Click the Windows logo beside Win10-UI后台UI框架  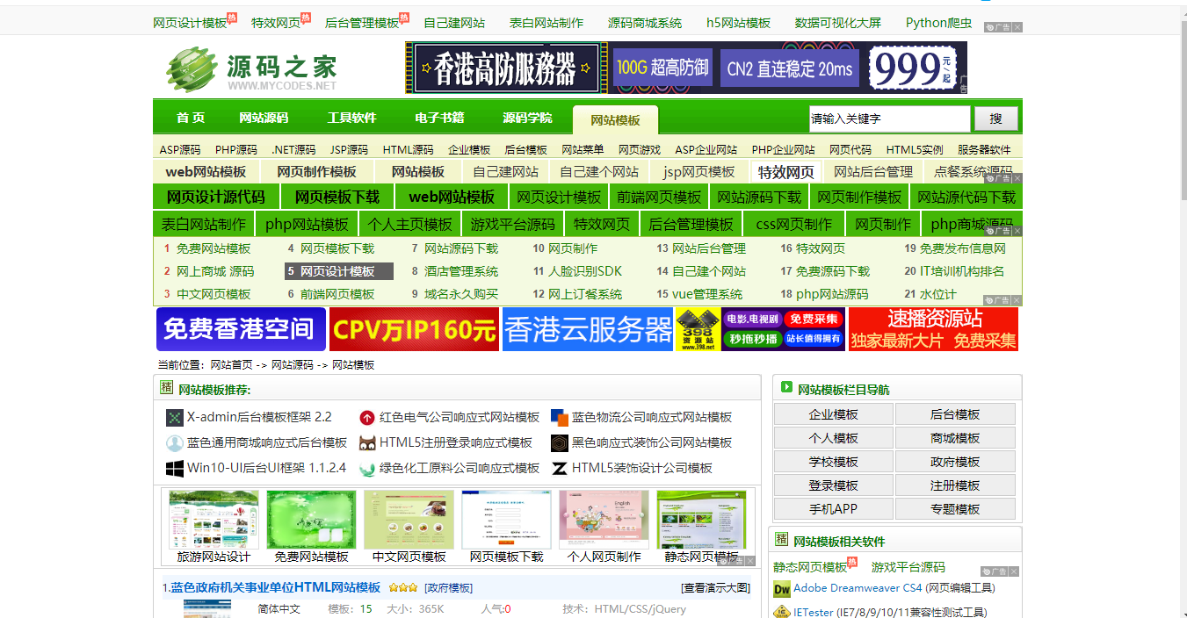tap(174, 469)
